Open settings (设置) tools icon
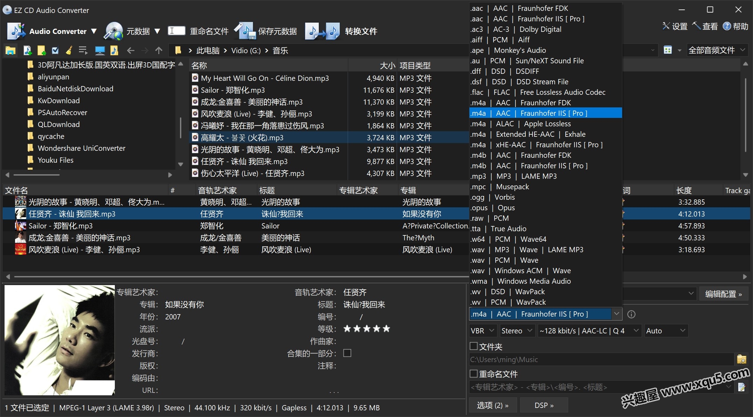 pyautogui.click(x=666, y=26)
